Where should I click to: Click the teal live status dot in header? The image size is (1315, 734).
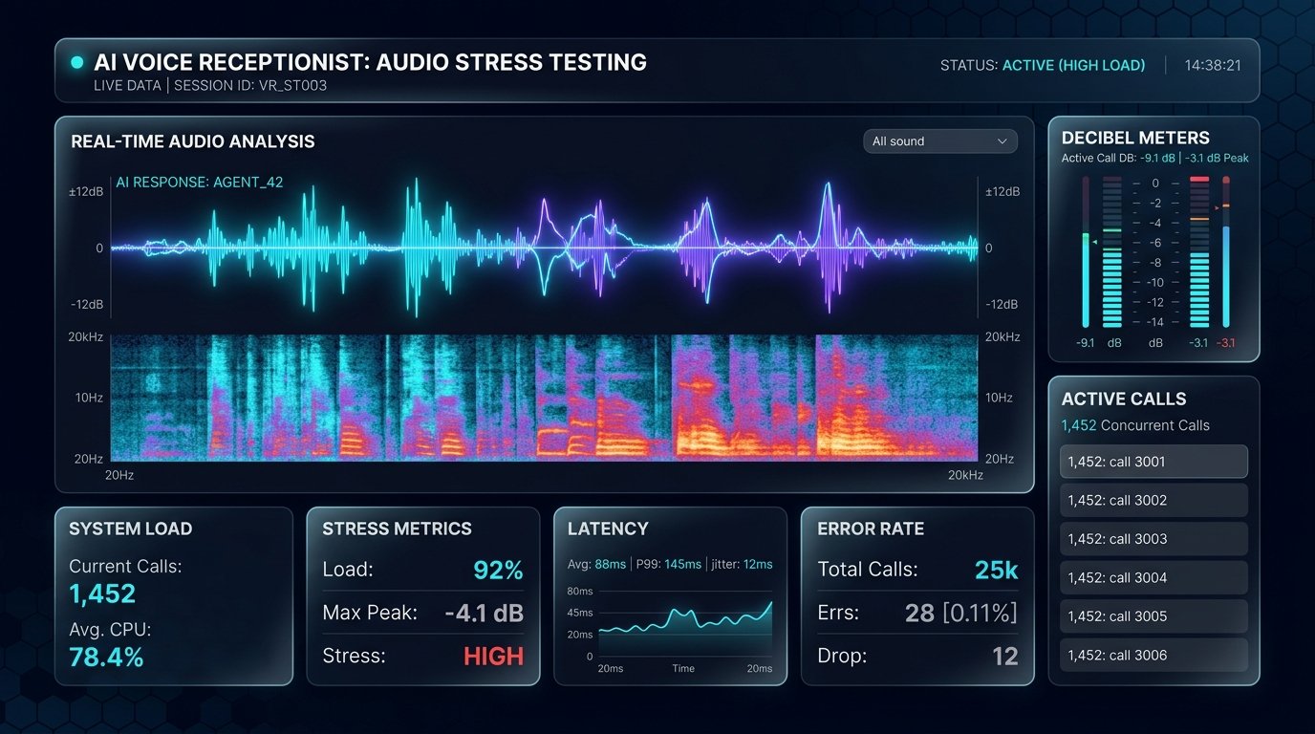(77, 63)
